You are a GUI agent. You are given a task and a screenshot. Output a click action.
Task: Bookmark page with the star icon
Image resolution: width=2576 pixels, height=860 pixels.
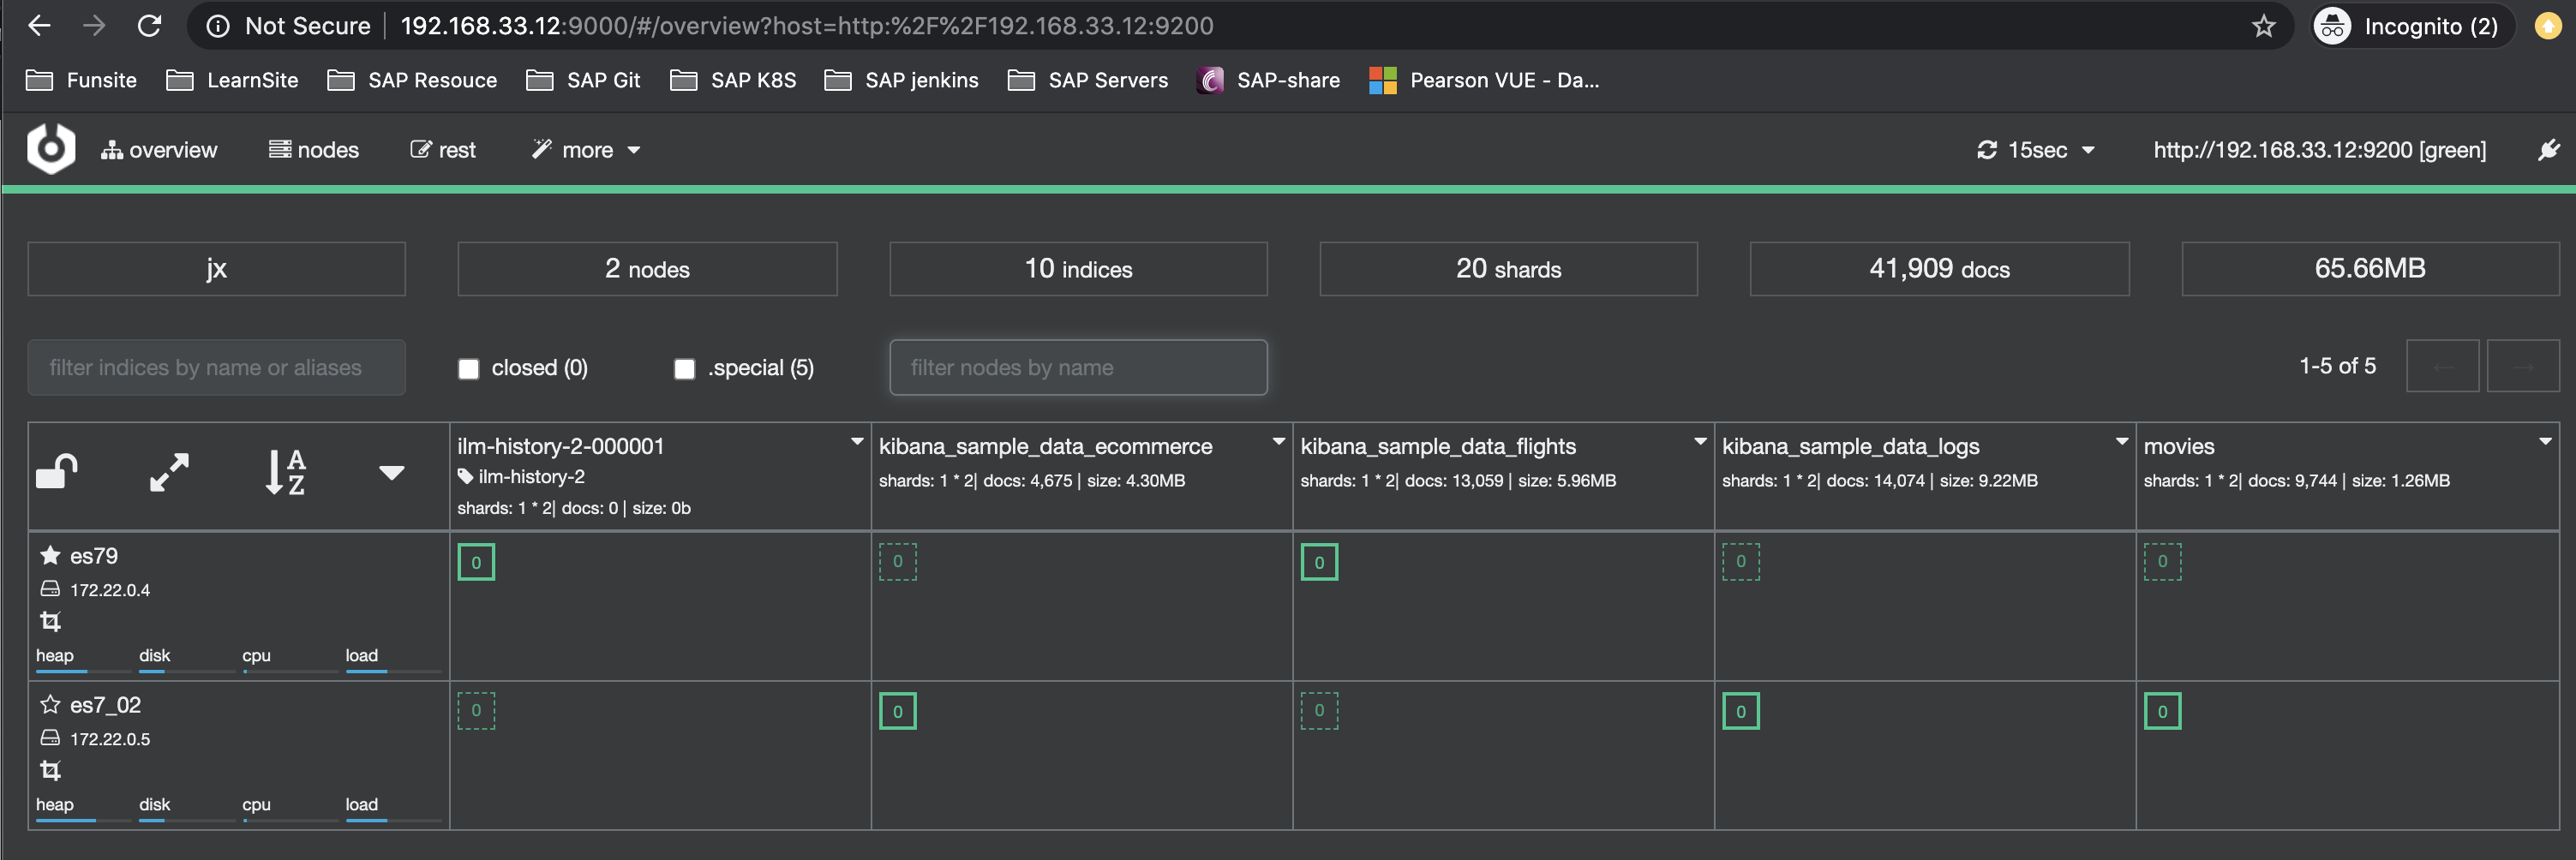(x=2263, y=26)
